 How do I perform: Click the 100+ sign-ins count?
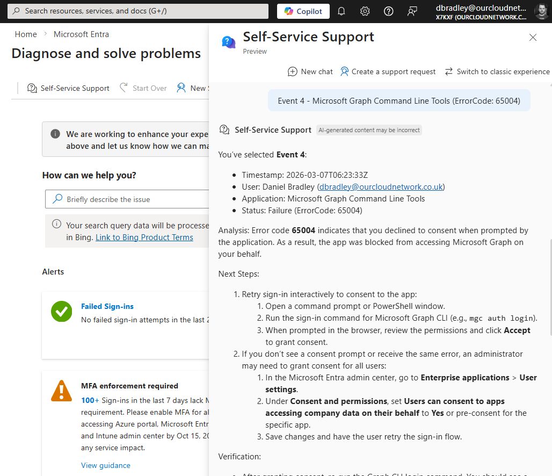pos(90,401)
